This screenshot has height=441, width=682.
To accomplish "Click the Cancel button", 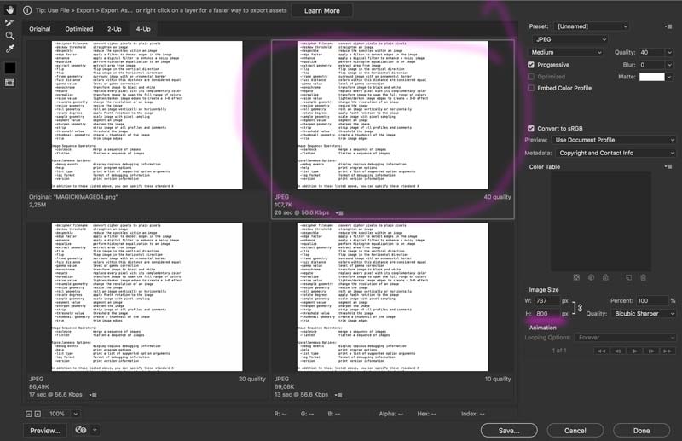I will (x=575, y=431).
